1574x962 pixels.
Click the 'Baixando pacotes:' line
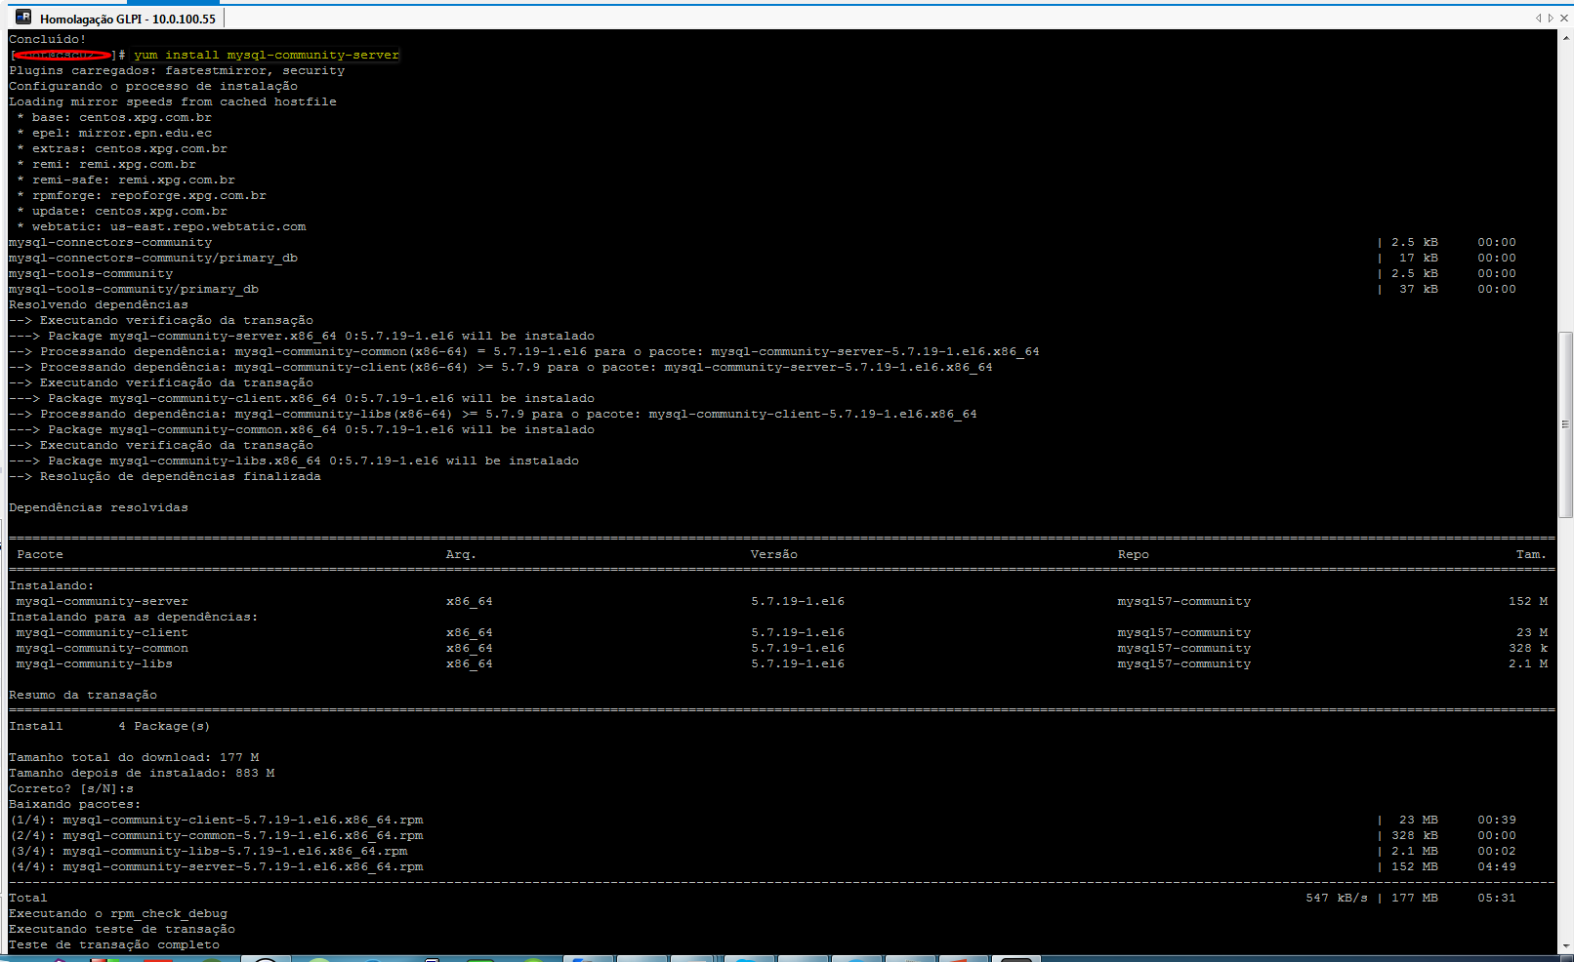pos(75,804)
